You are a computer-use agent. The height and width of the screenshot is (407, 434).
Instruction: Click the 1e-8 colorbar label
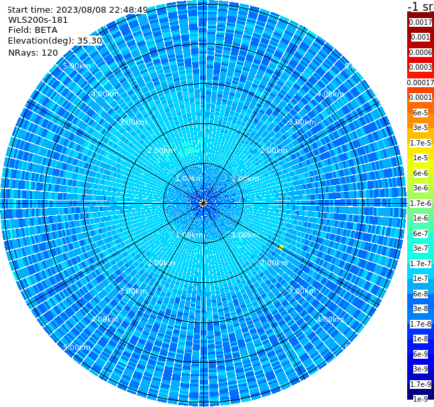(x=421, y=339)
